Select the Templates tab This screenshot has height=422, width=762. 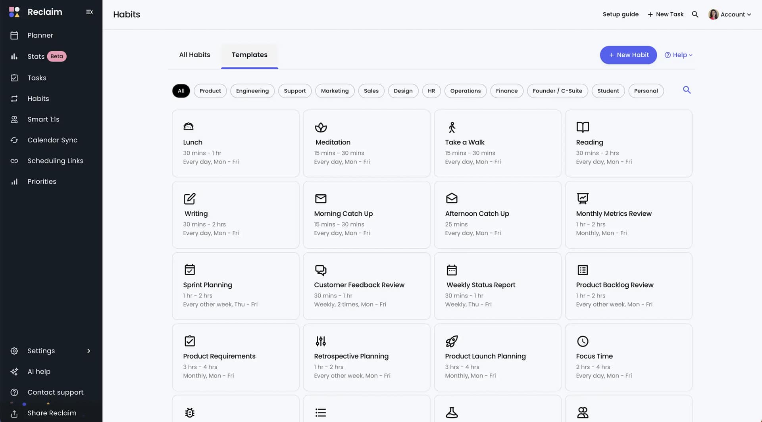pyautogui.click(x=249, y=55)
